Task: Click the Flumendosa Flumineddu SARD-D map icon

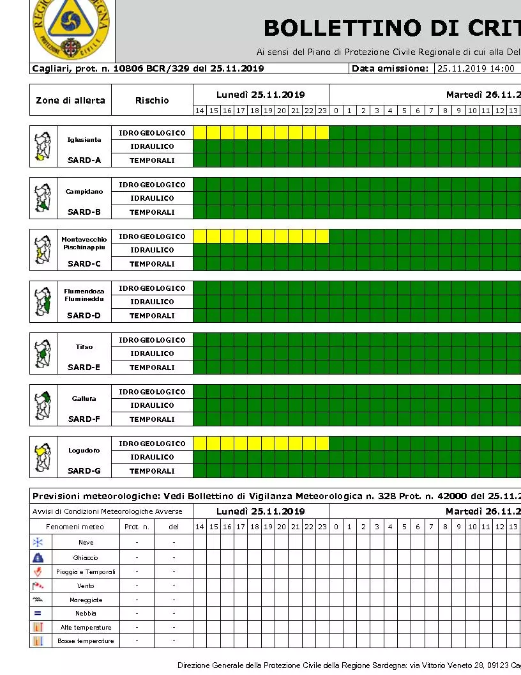Action: point(43,302)
